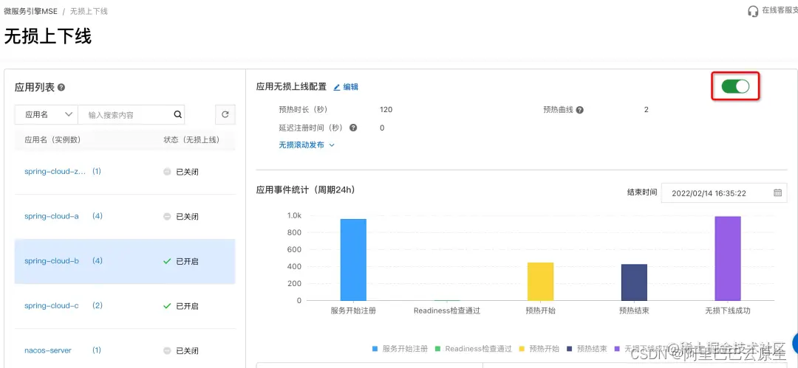Toggle the 预热结束 legend item
This screenshot has height=368, width=798.
[x=587, y=349]
